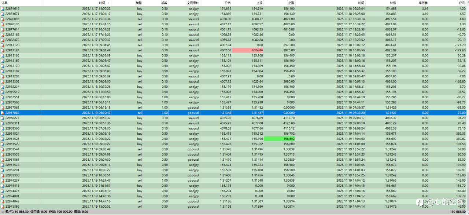This screenshot has height=215, width=469.
Task: Click the 止盈 column header
Action: coord(291,3)
